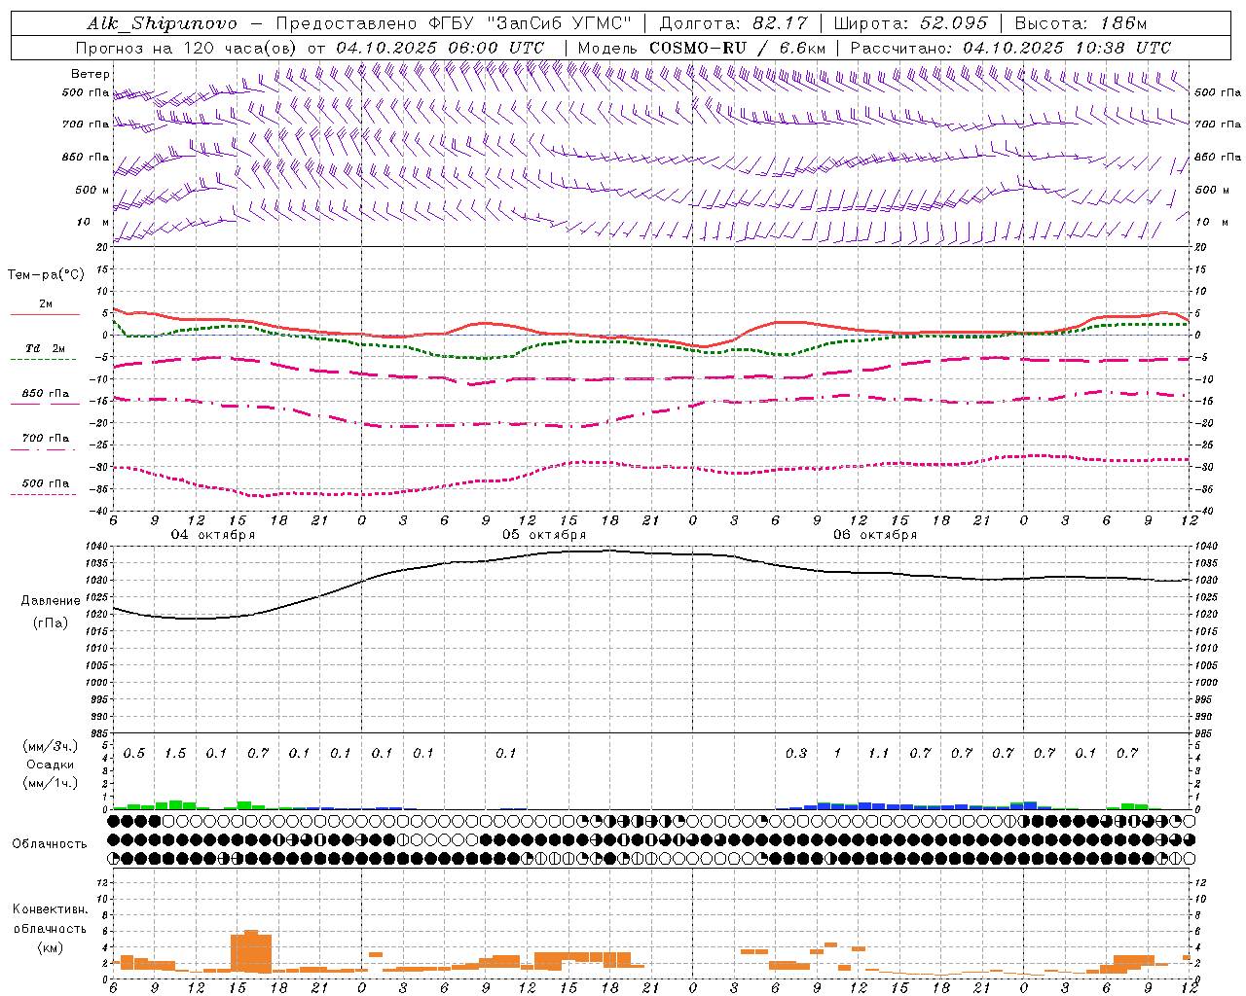Click the dotted line sample under temperature legend 500 гПа

pos(44,495)
